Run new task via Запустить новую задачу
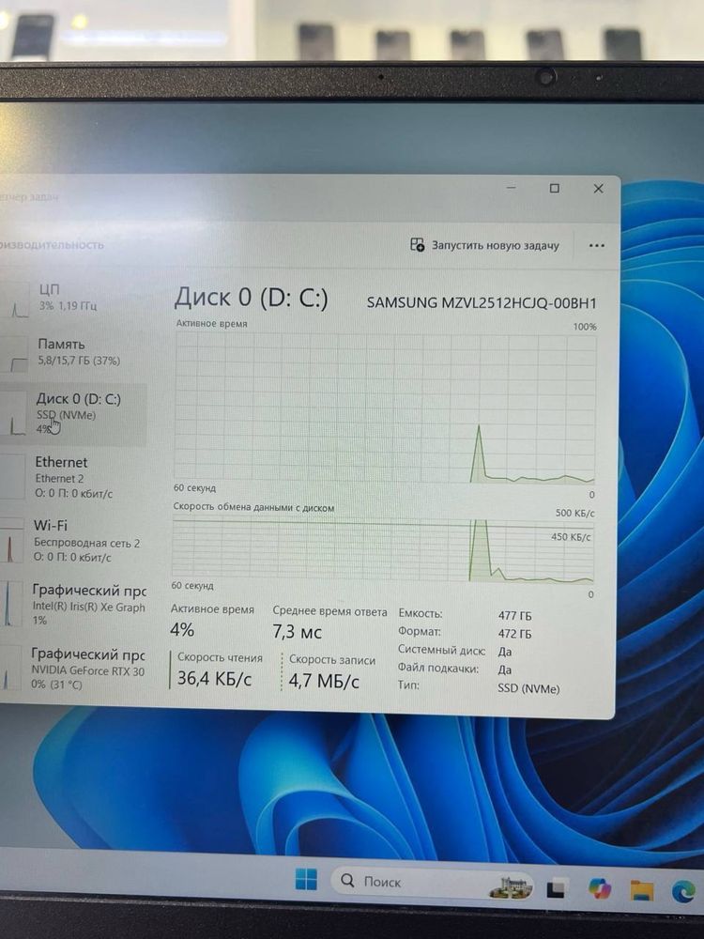The width and height of the screenshot is (704, 939). (485, 245)
